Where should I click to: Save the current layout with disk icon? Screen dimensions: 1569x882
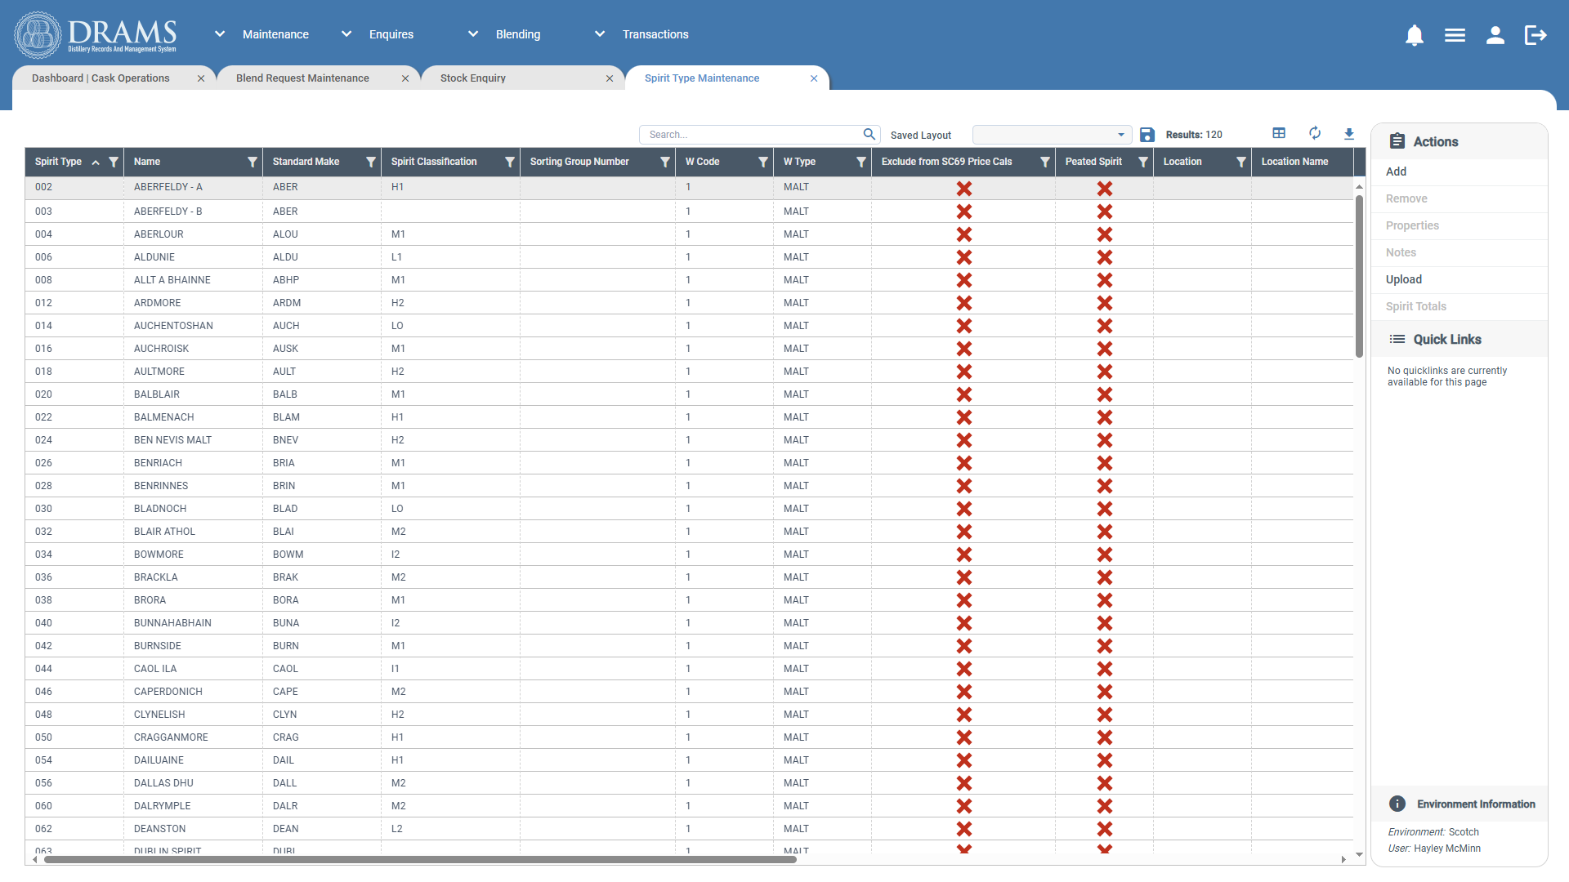coord(1147,135)
